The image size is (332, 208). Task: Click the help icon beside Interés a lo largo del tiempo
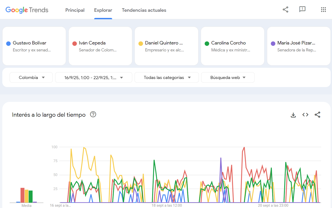[93, 114]
